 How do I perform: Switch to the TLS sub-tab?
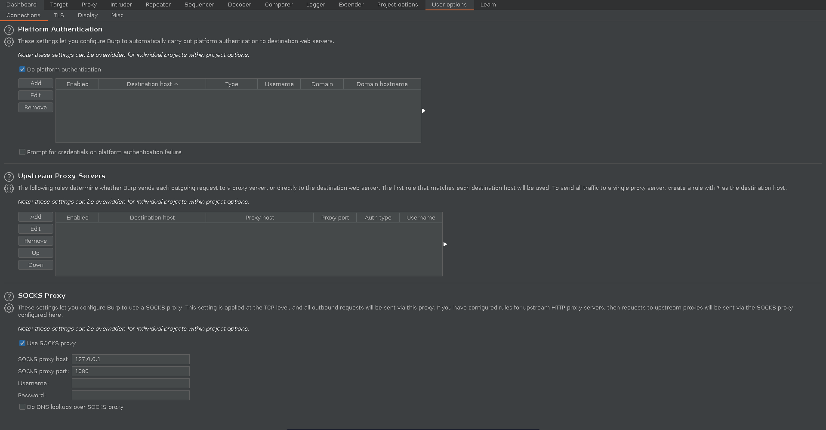click(x=59, y=15)
